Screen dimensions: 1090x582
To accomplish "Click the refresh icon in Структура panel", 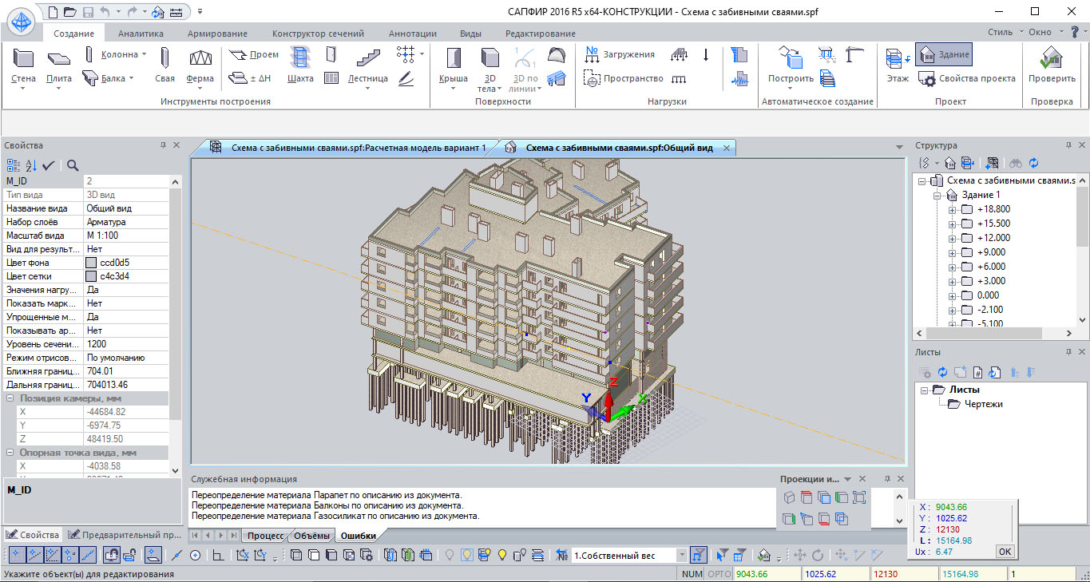I will tap(1033, 163).
